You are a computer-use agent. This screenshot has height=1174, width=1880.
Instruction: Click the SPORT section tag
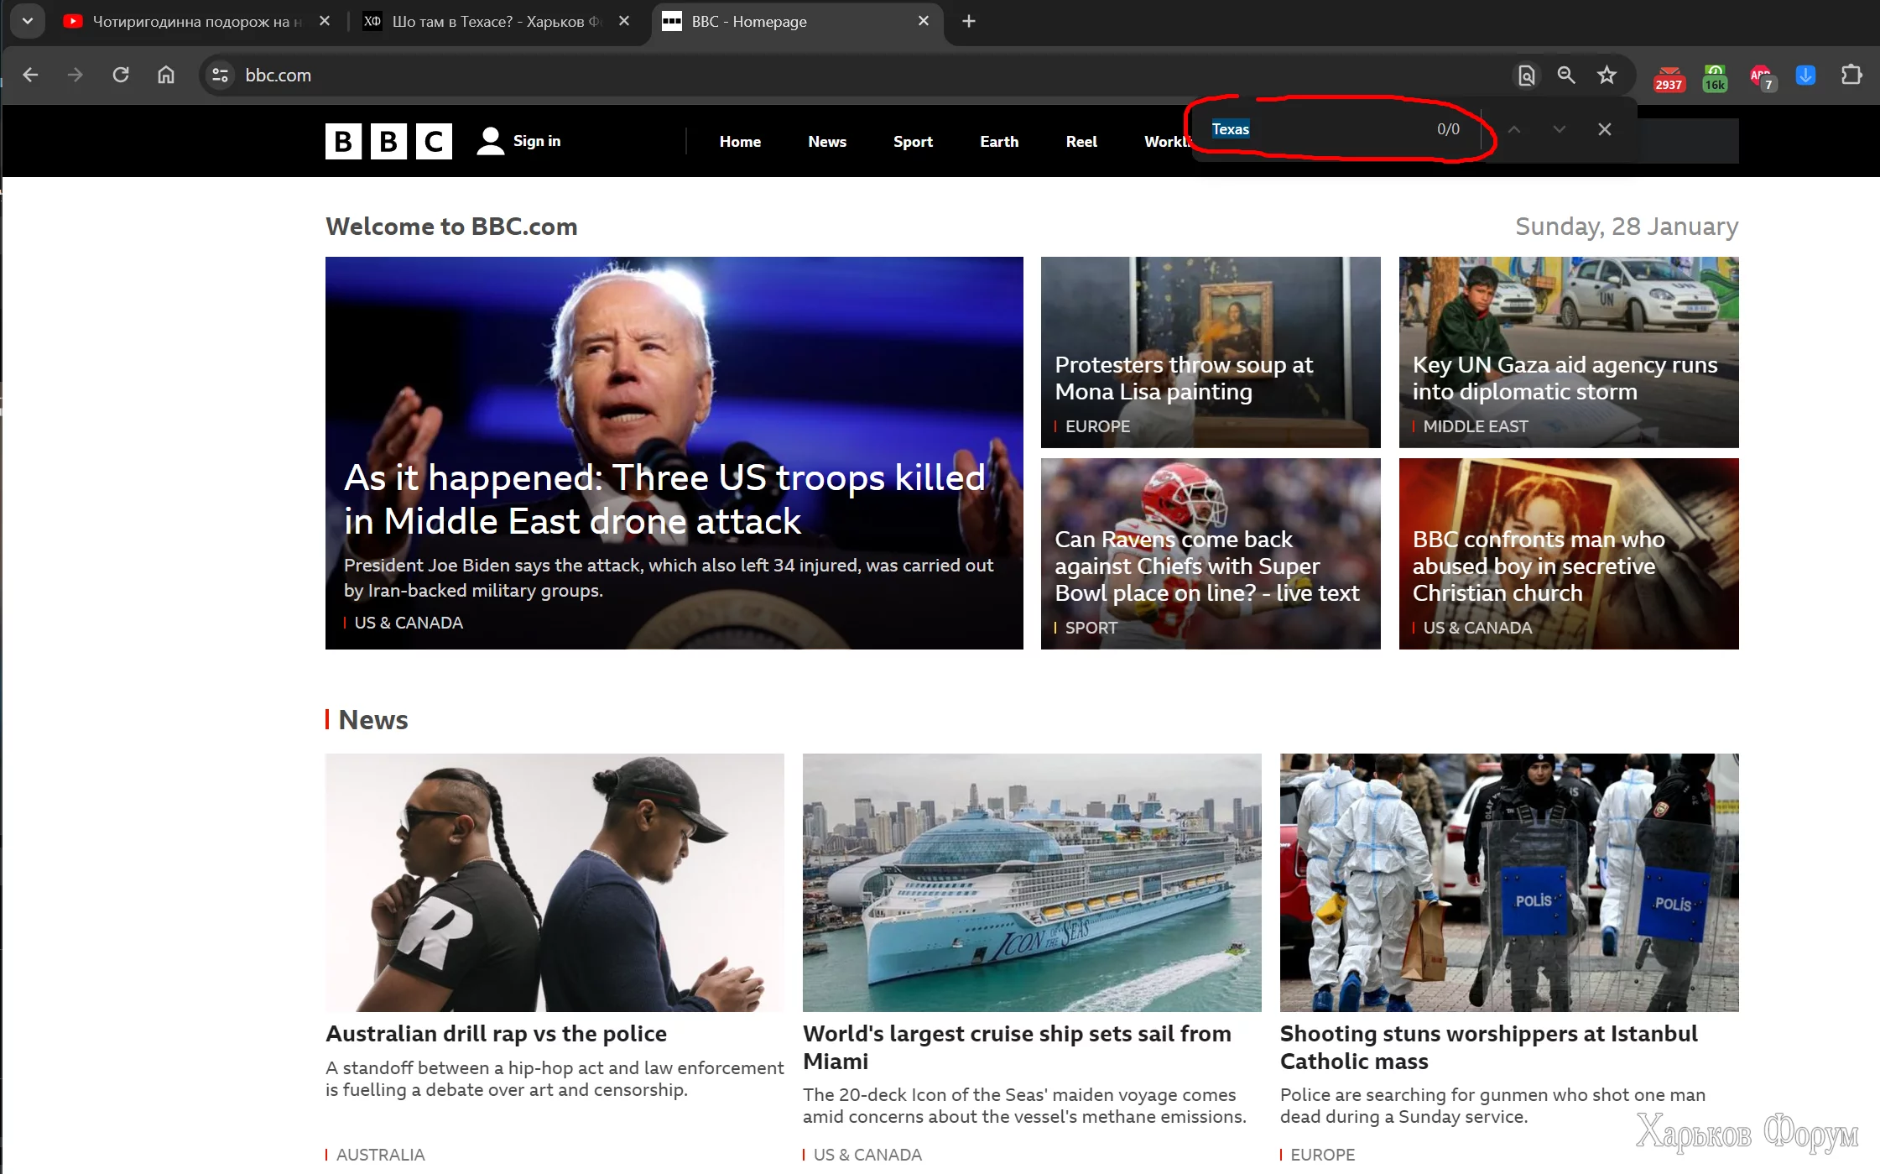click(x=1091, y=628)
